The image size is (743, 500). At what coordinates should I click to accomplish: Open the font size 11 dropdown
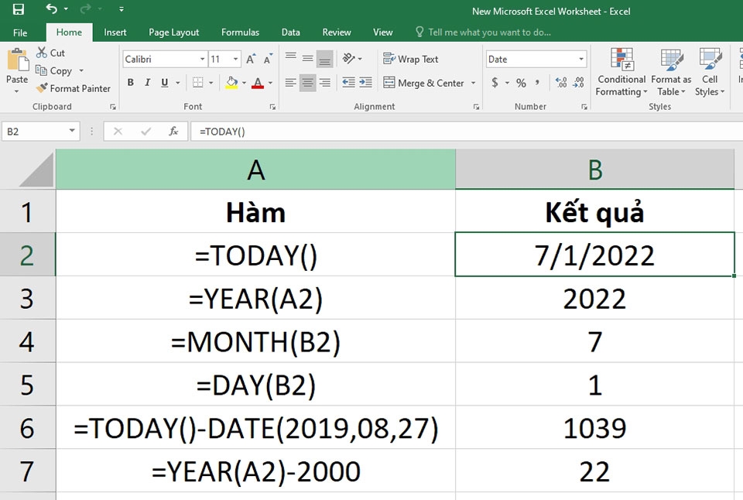pos(235,59)
